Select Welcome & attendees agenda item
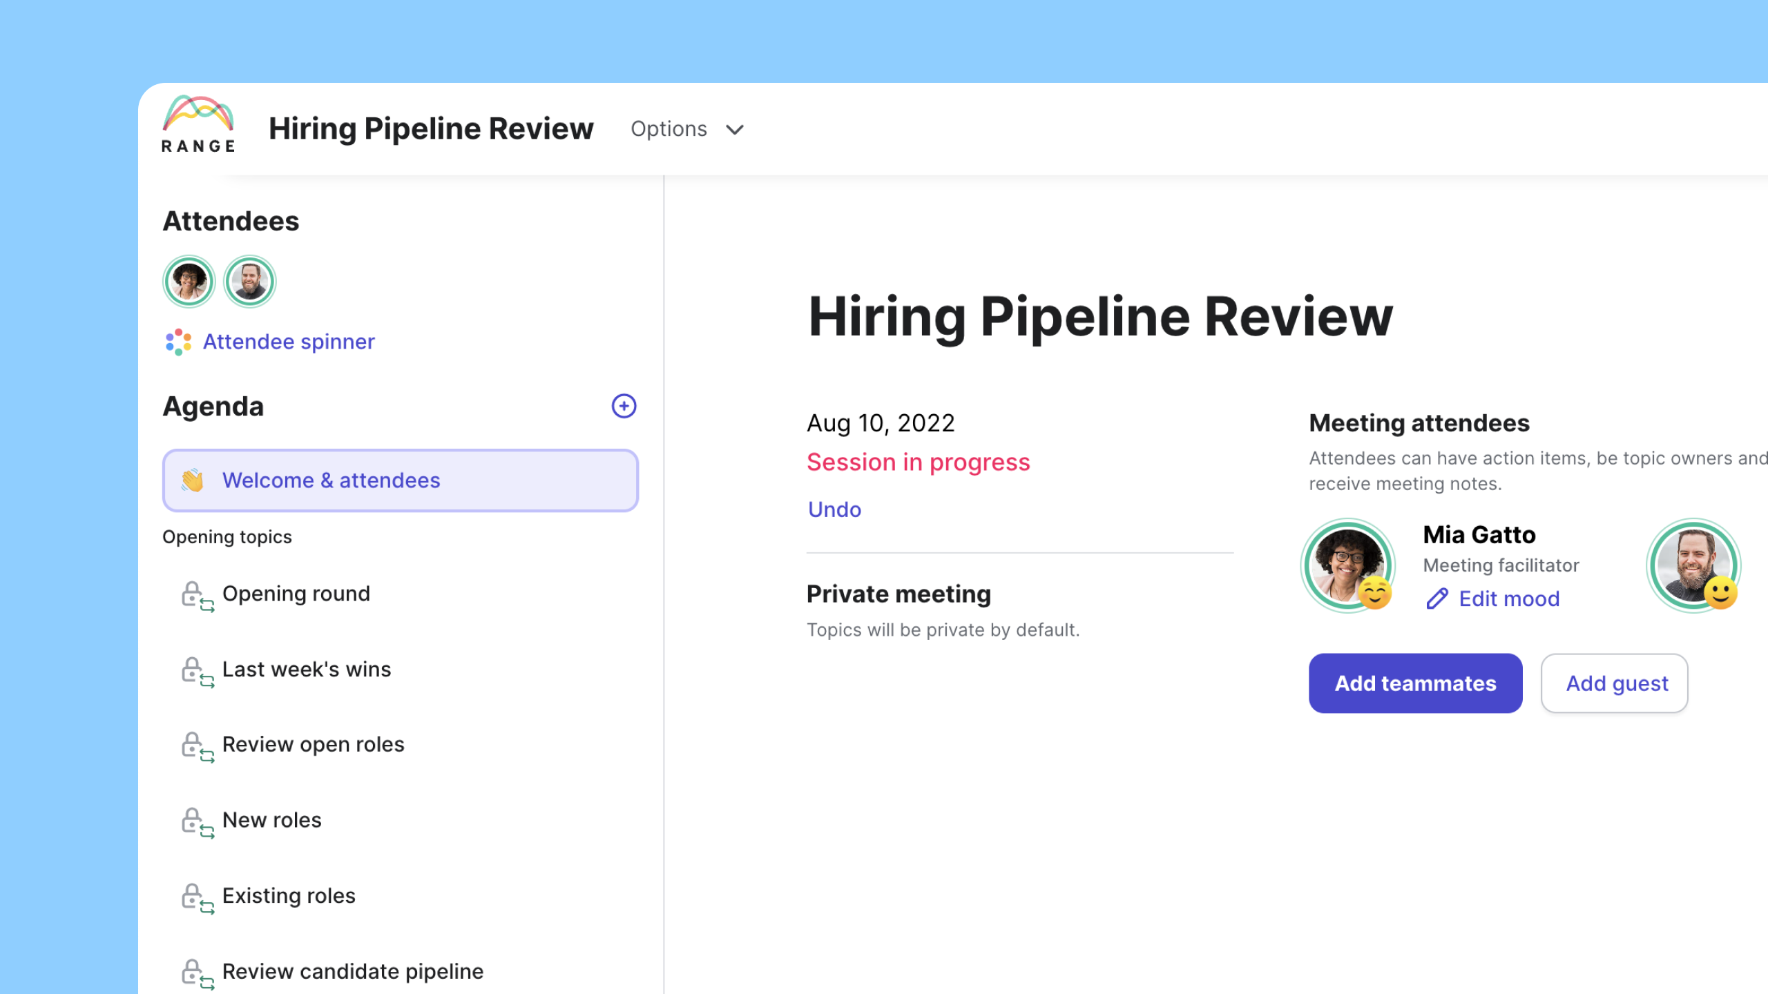1768x994 pixels. [401, 480]
